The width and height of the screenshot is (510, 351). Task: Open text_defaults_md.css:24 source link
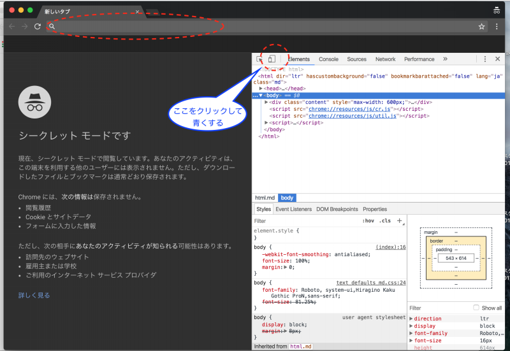(371, 283)
